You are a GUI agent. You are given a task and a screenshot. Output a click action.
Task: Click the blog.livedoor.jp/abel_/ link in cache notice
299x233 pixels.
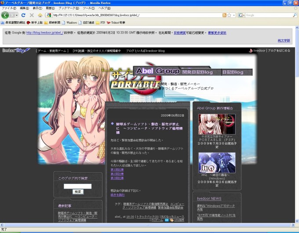click(45, 33)
